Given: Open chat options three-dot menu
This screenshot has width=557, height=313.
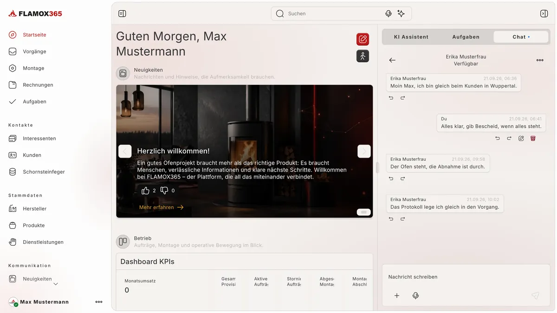Looking at the screenshot, I should 540,60.
